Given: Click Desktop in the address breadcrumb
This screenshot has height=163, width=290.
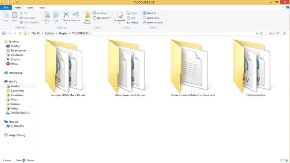Looking at the screenshot, I should tap(49, 33).
